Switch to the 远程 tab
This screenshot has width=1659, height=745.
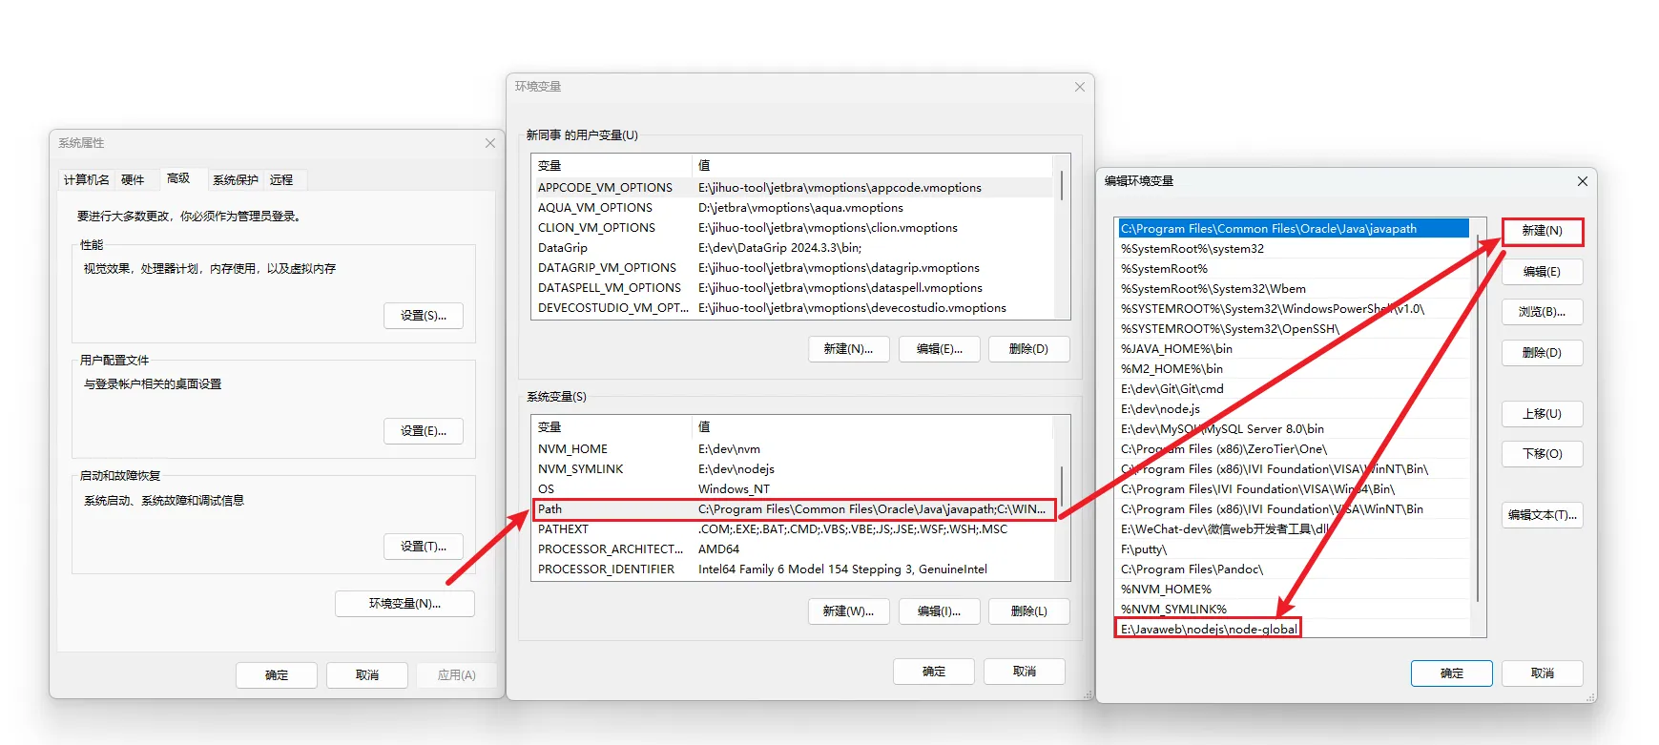[x=281, y=180]
